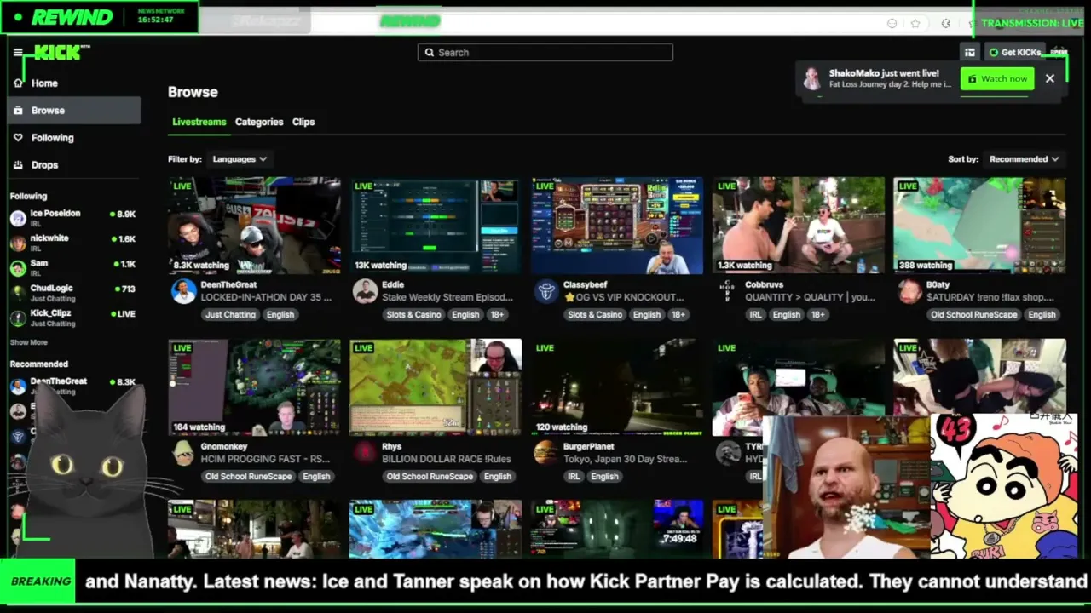Open nickwhite's avatar in Following list
Image resolution: width=1091 pixels, height=613 pixels.
18,243
